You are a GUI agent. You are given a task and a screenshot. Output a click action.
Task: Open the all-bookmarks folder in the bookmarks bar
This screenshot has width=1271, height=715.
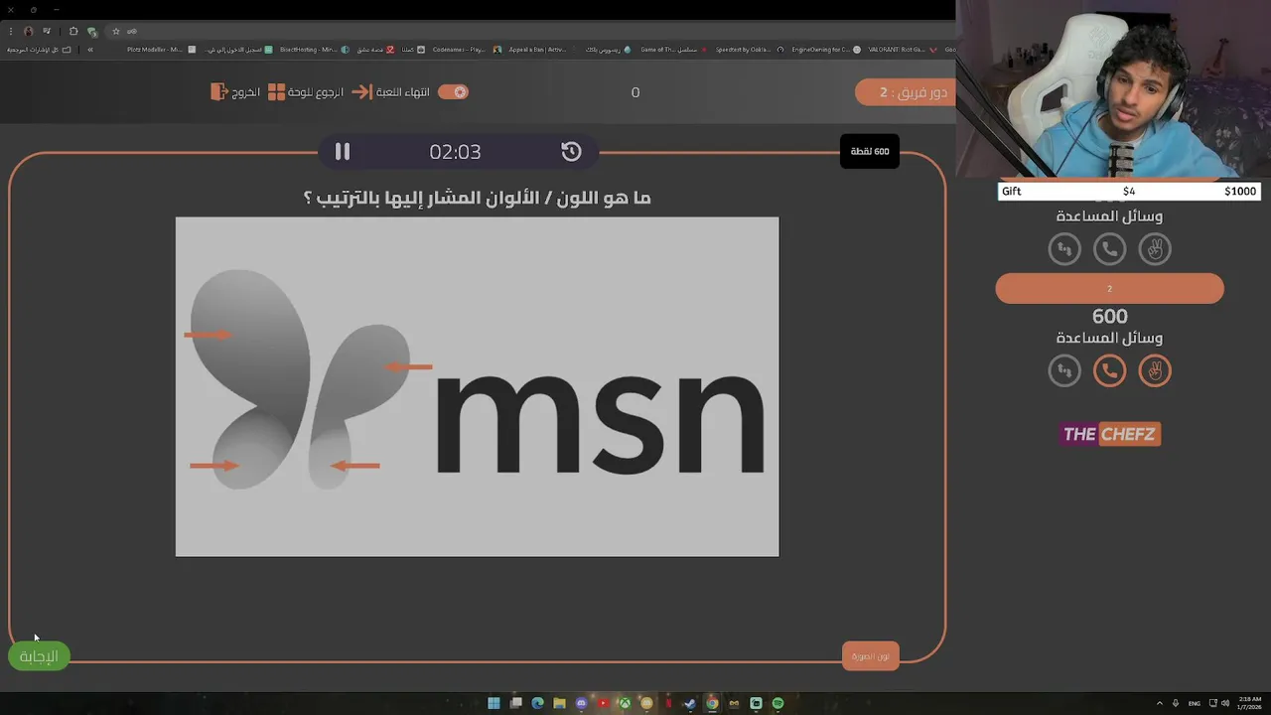(x=39, y=49)
